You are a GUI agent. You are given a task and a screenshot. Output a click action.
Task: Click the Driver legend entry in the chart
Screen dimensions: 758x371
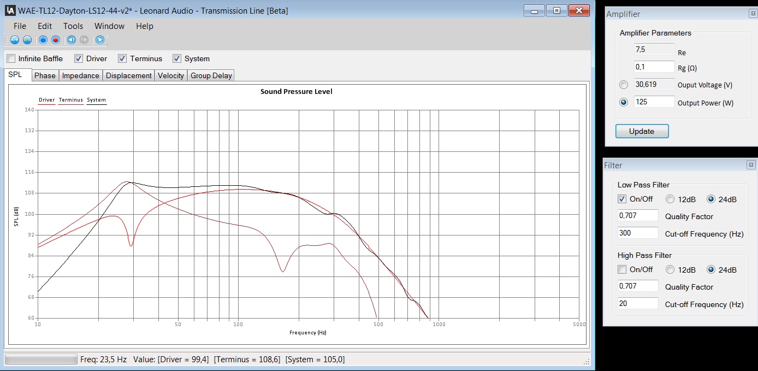click(x=46, y=100)
